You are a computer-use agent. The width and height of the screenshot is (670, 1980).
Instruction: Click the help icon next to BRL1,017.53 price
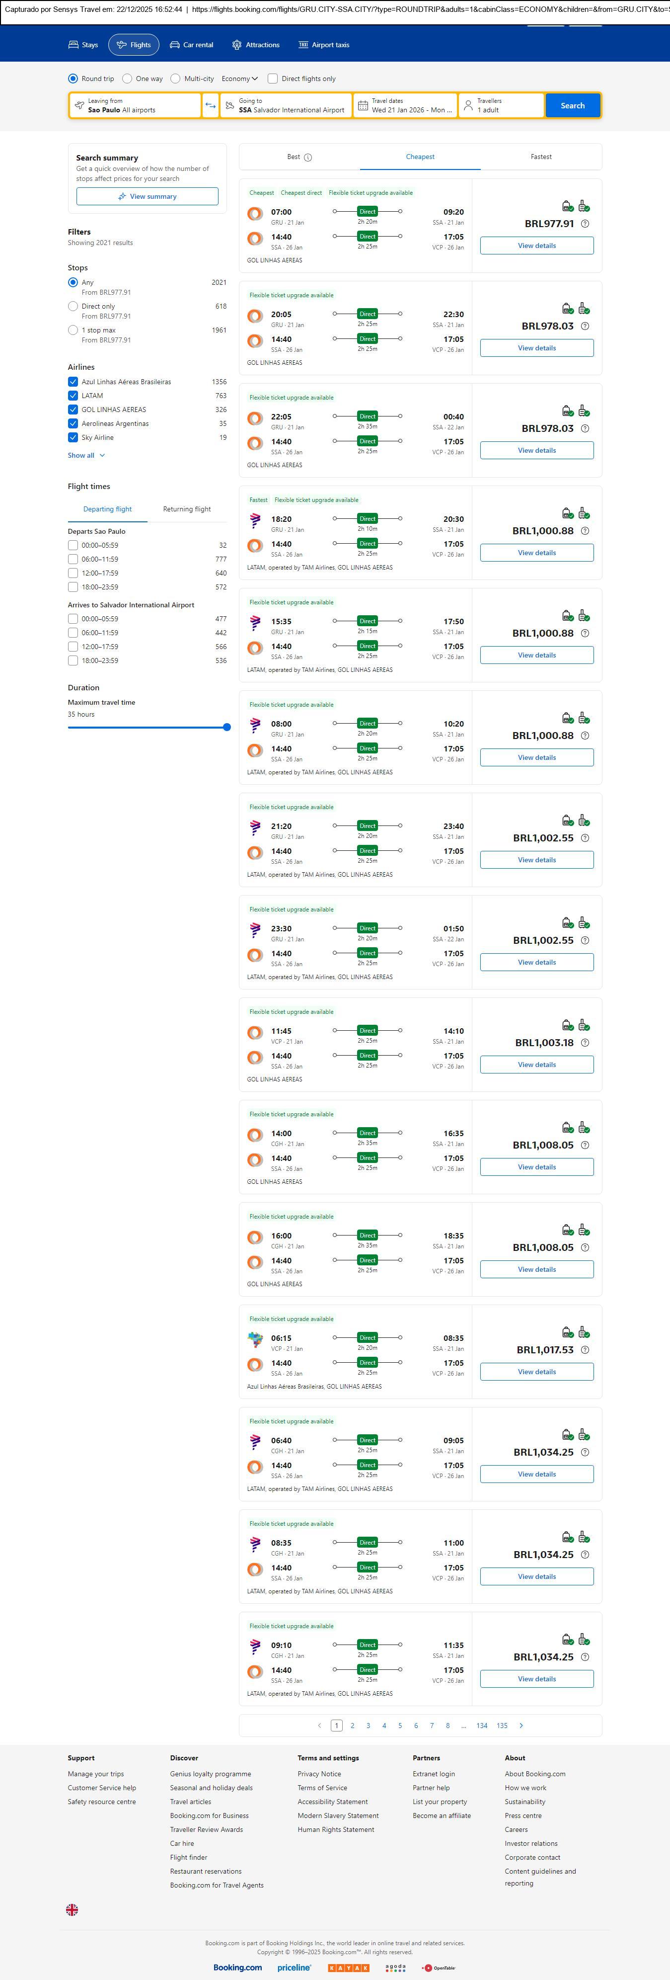pos(585,1350)
